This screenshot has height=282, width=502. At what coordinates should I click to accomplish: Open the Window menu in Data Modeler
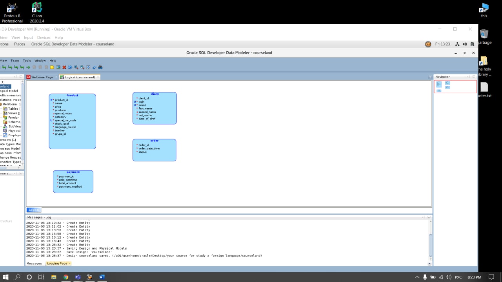(x=40, y=61)
